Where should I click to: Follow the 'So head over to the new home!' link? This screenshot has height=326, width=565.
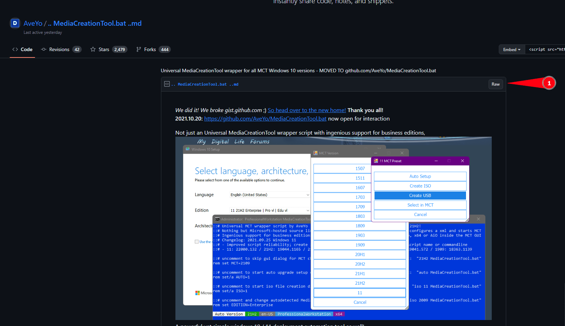(x=307, y=110)
